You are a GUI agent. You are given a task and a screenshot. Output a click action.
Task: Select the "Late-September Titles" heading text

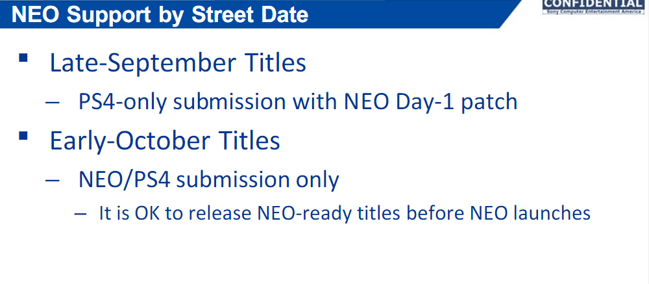tap(178, 63)
